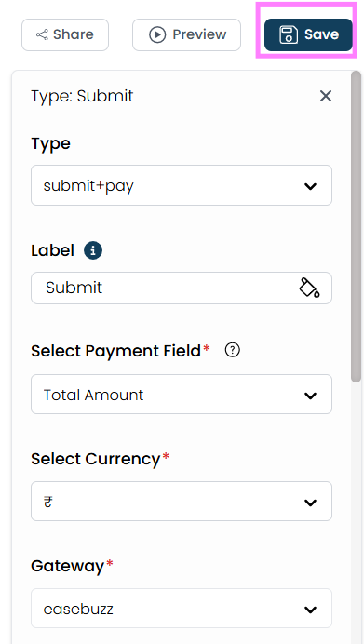Open the paint bucket color picker
This screenshot has width=364, height=644.
(309, 288)
